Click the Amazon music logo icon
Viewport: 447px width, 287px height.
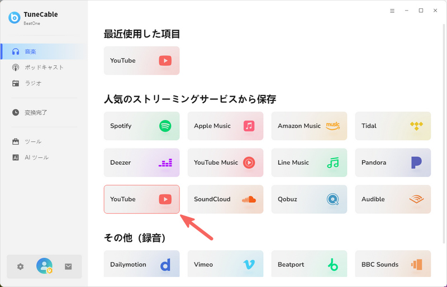(333, 126)
